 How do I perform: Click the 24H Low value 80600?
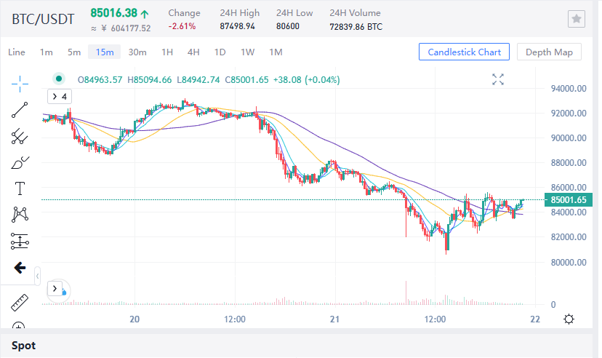pyautogui.click(x=288, y=26)
